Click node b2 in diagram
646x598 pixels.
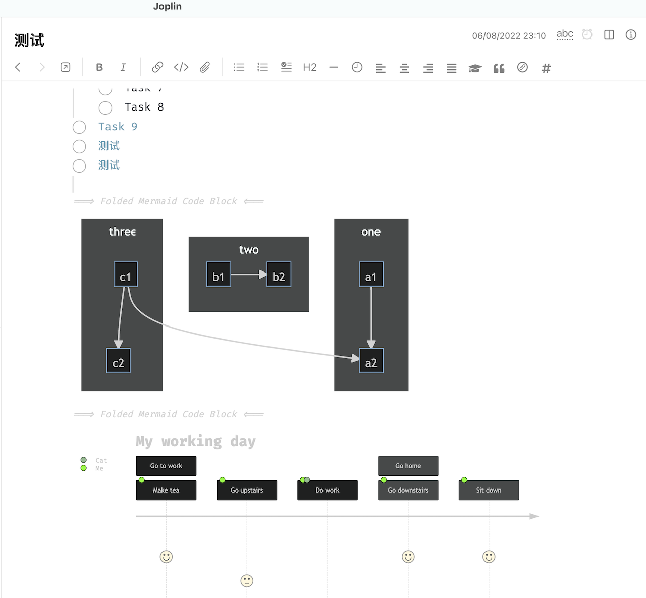279,275
